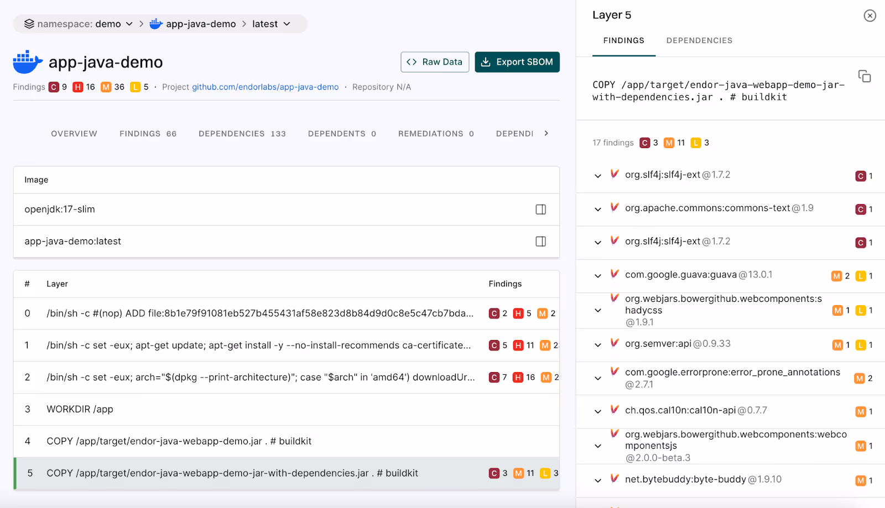Image resolution: width=885 pixels, height=508 pixels.
Task: Select layer 0 ADD file row
Action: click(287, 313)
